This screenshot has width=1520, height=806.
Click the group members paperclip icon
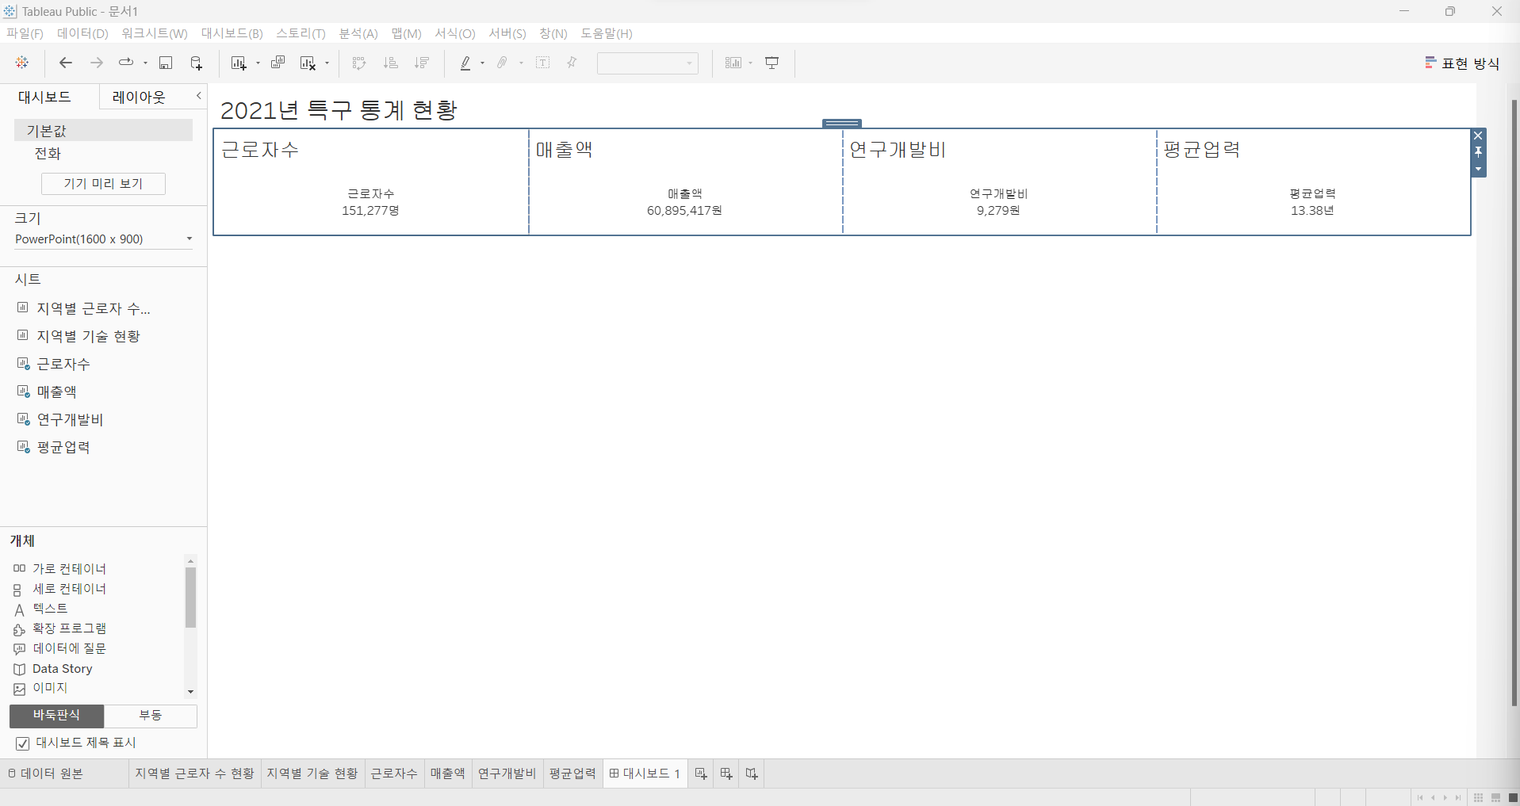[x=503, y=63]
